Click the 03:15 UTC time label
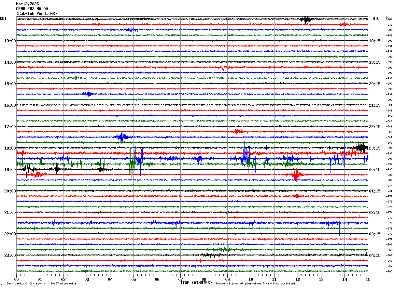This screenshot has width=394, height=288. point(375,234)
